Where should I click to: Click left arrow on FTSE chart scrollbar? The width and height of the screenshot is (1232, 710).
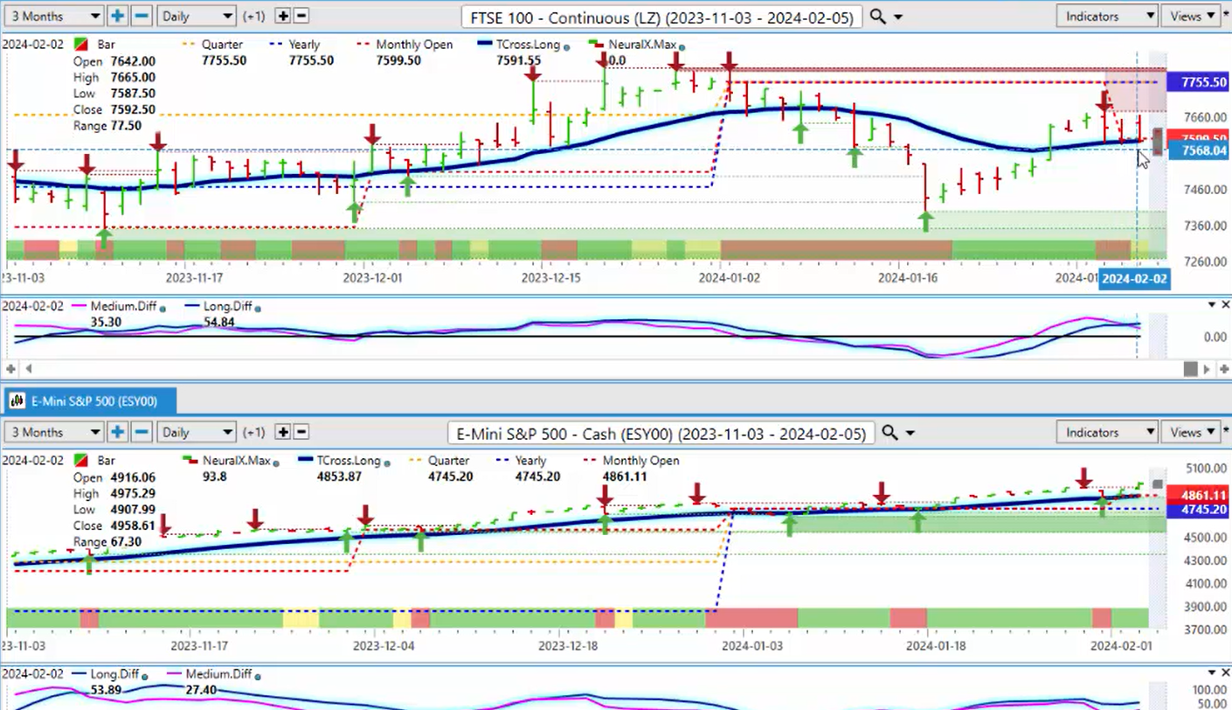(x=28, y=369)
